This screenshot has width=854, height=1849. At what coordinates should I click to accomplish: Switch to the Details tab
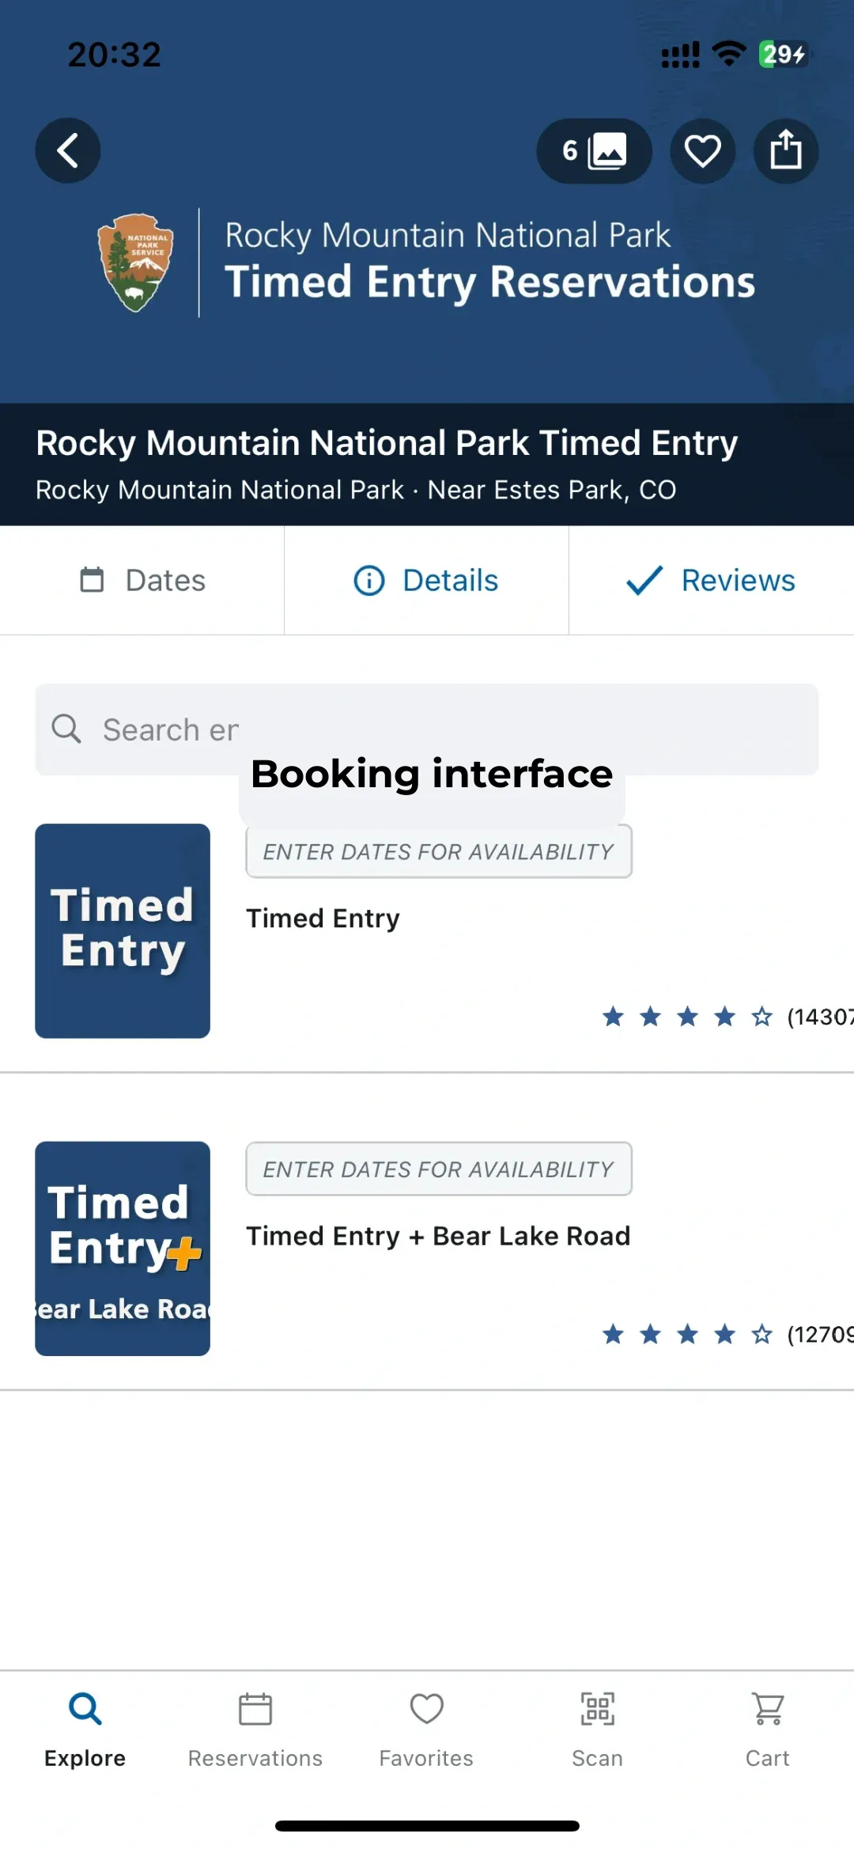[x=426, y=580]
